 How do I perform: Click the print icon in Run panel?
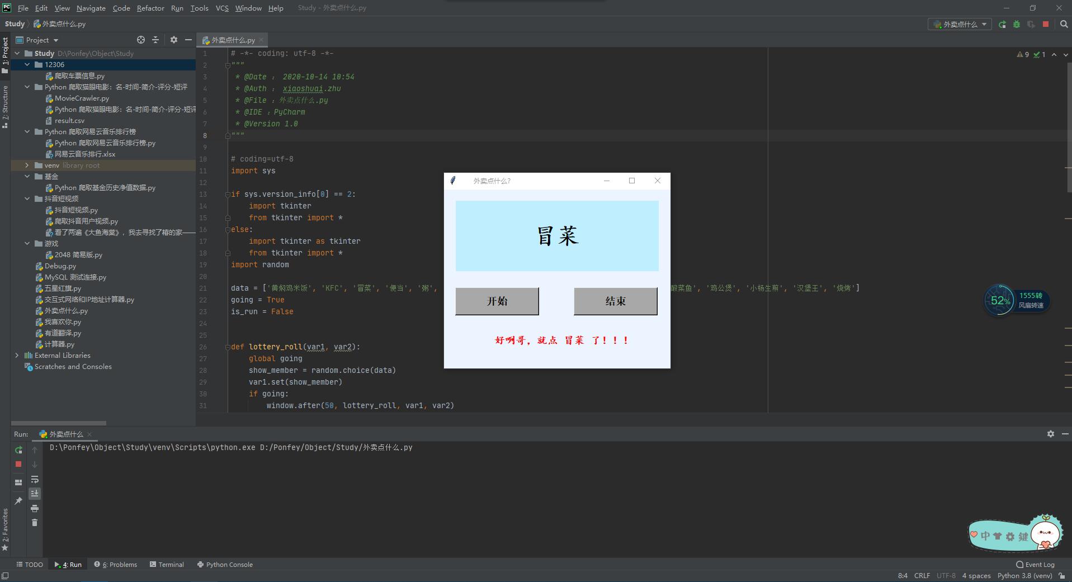point(35,508)
